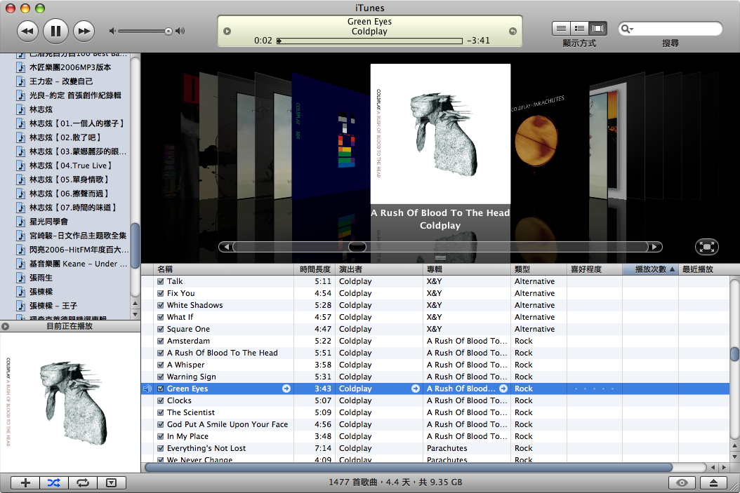
Task: Open the search options magnifier dropdown
Action: pos(627,29)
